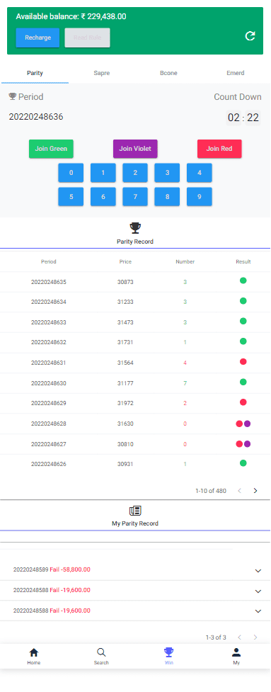This screenshot has height=692, width=271.
Task: Go to previous Parity Record page
Action: click(239, 490)
